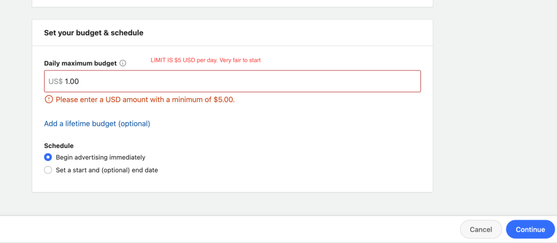This screenshot has width=557, height=243.
Task: Click the red exclamation warning icon
Action: tap(48, 100)
